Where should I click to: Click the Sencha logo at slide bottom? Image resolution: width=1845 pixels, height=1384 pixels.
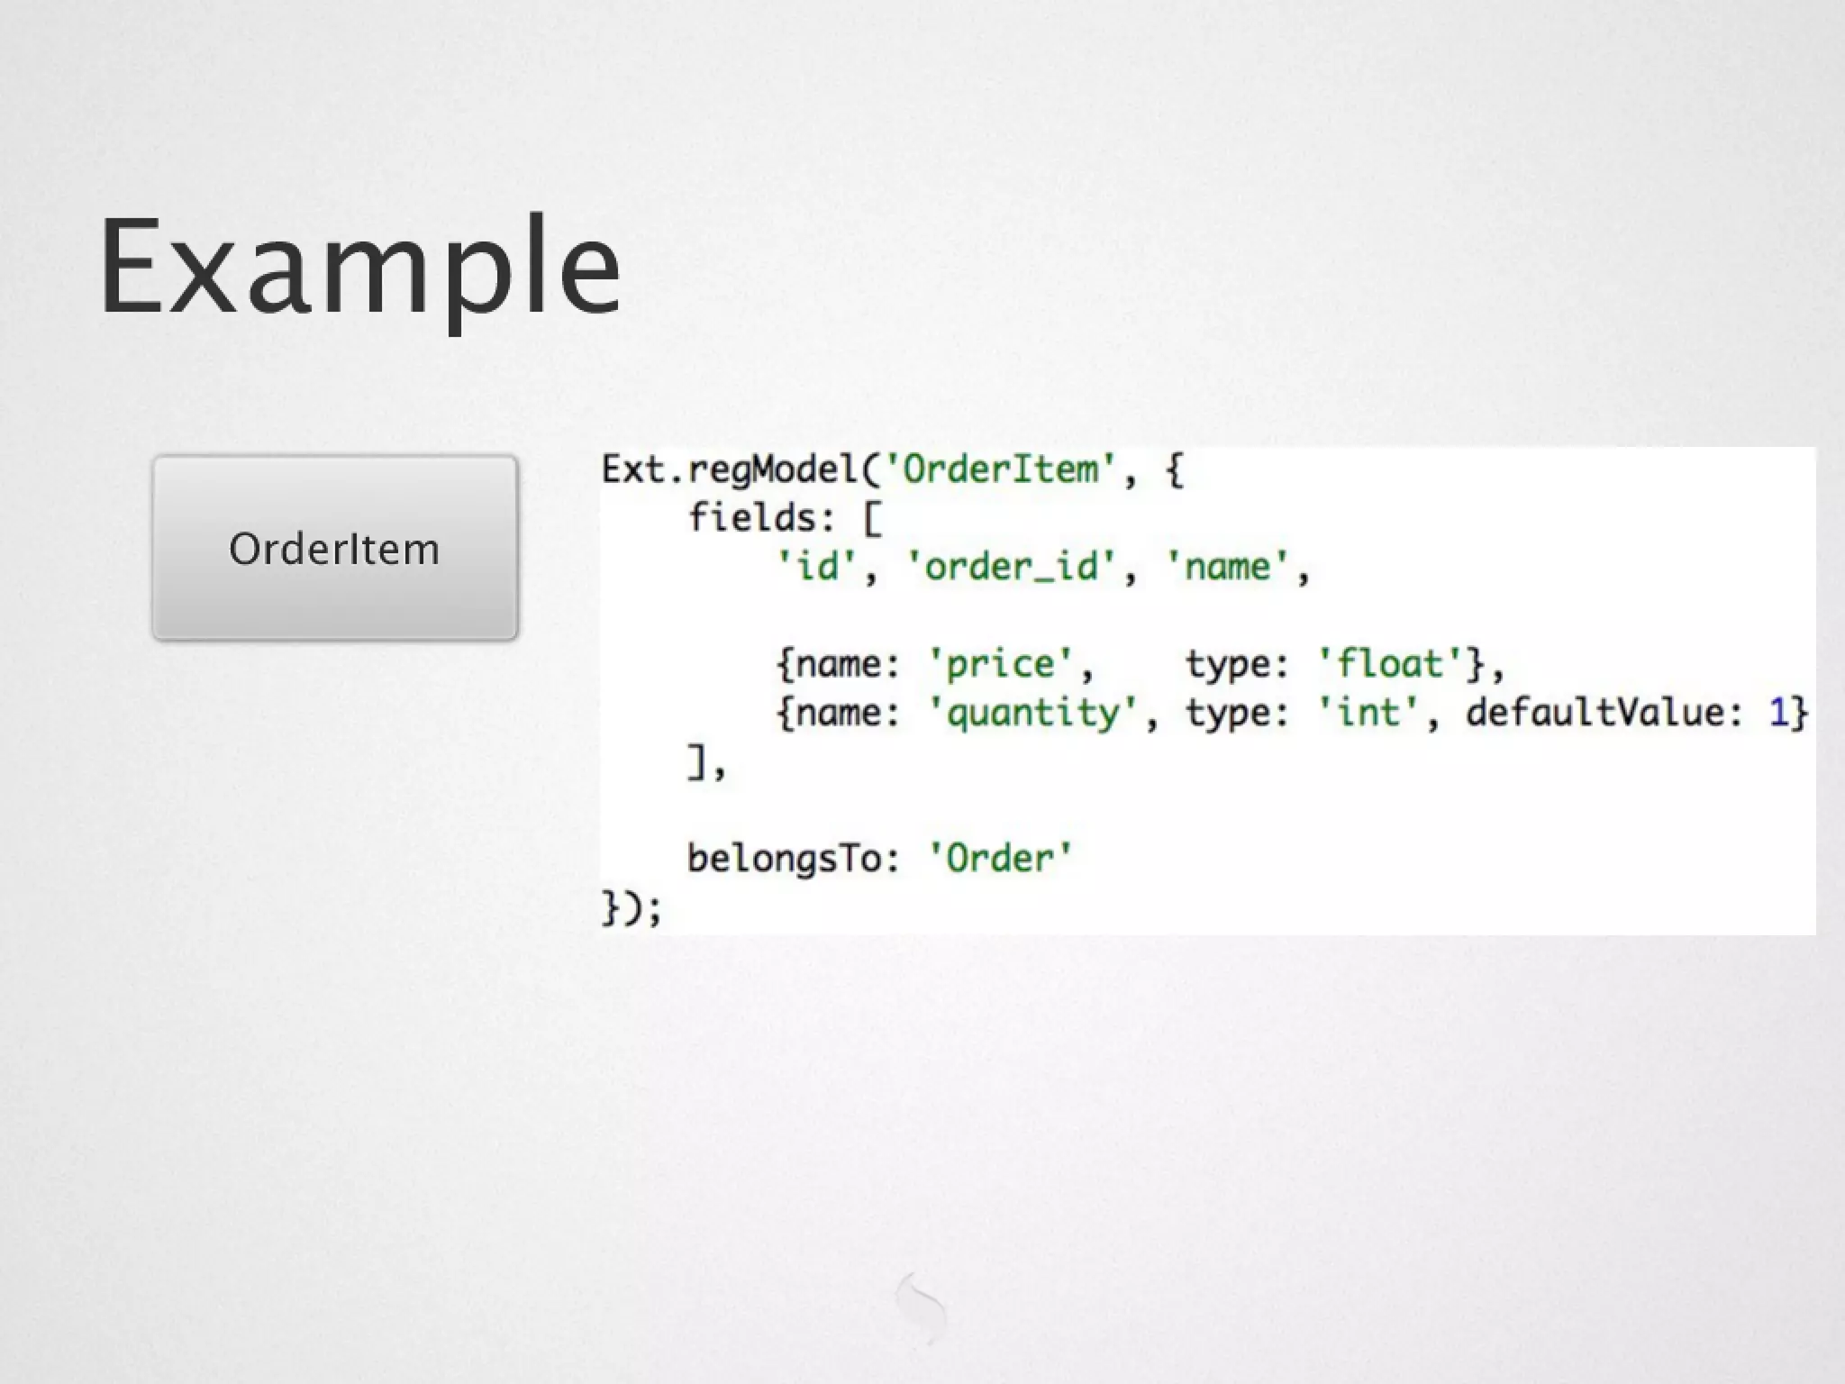coord(921,1308)
